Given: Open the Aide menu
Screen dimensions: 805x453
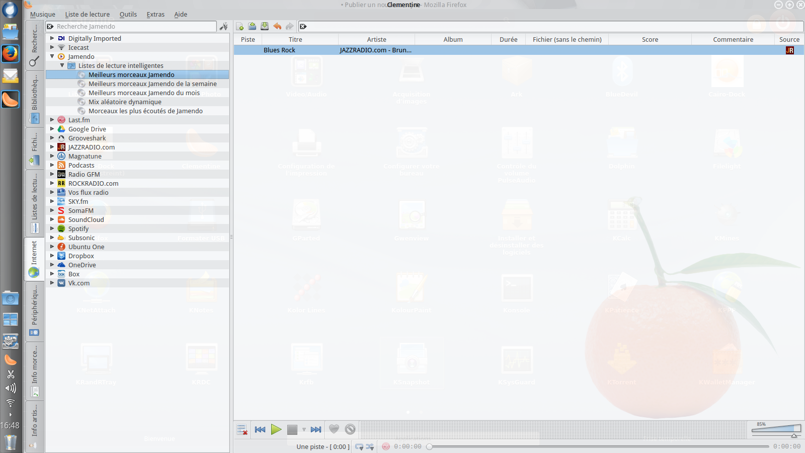Looking at the screenshot, I should pos(181,15).
